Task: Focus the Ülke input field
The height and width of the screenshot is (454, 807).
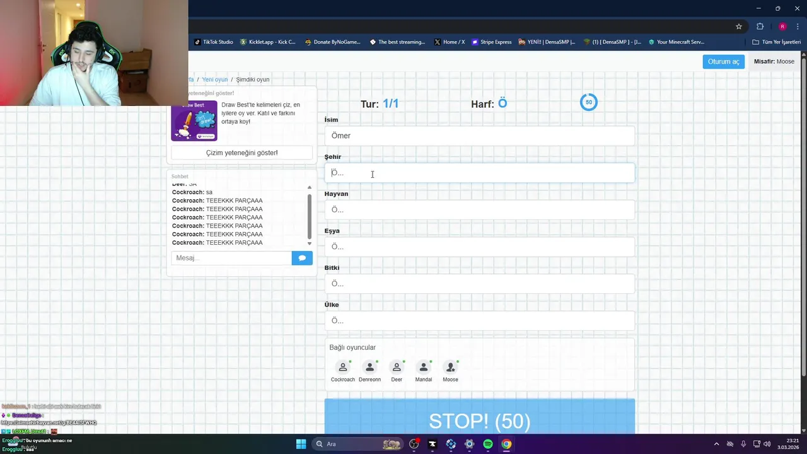Action: pyautogui.click(x=479, y=320)
